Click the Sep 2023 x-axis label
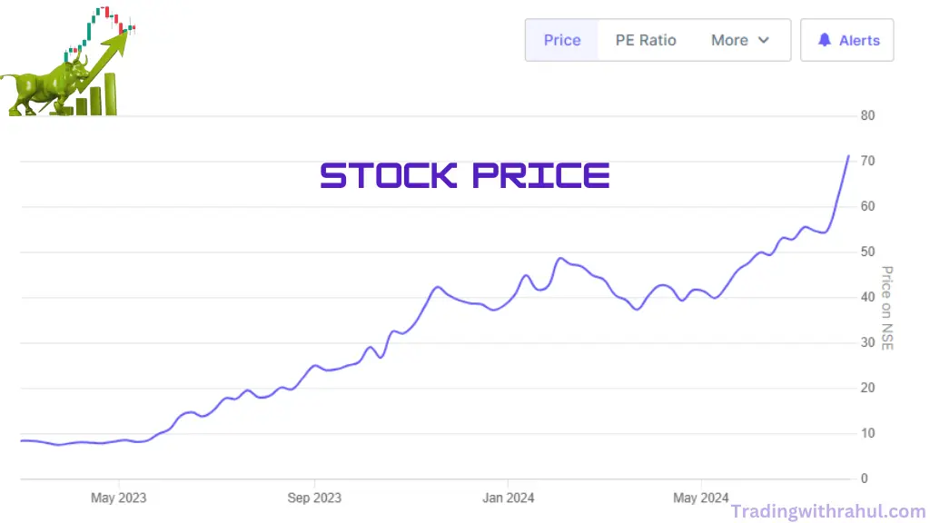The height and width of the screenshot is (523, 930). 314,498
